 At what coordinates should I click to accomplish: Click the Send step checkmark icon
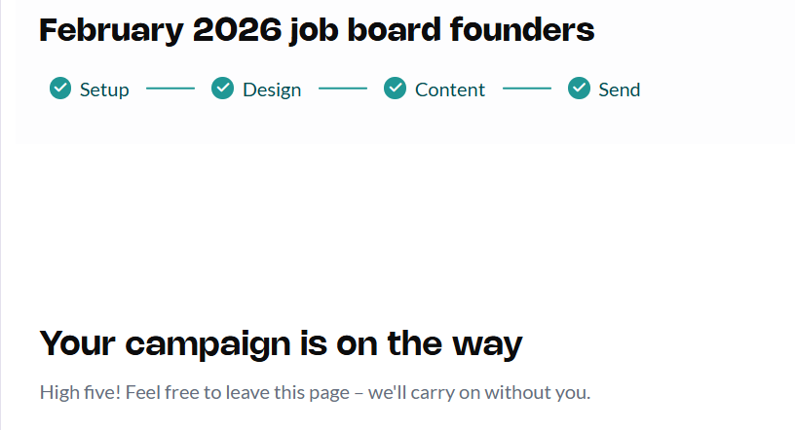click(579, 89)
